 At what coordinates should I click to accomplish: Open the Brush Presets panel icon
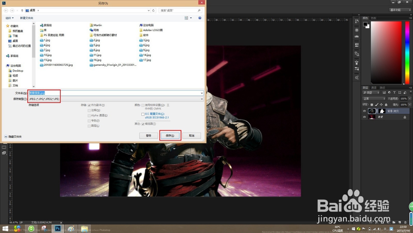[x=357, y=69]
